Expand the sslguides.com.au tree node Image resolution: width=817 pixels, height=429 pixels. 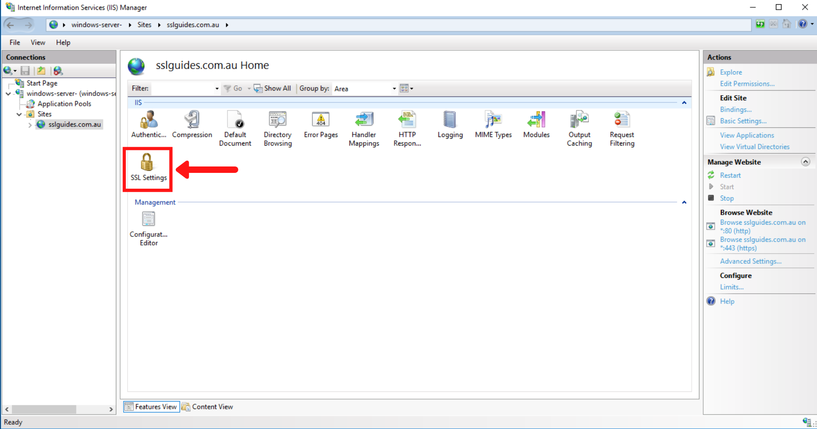click(30, 124)
